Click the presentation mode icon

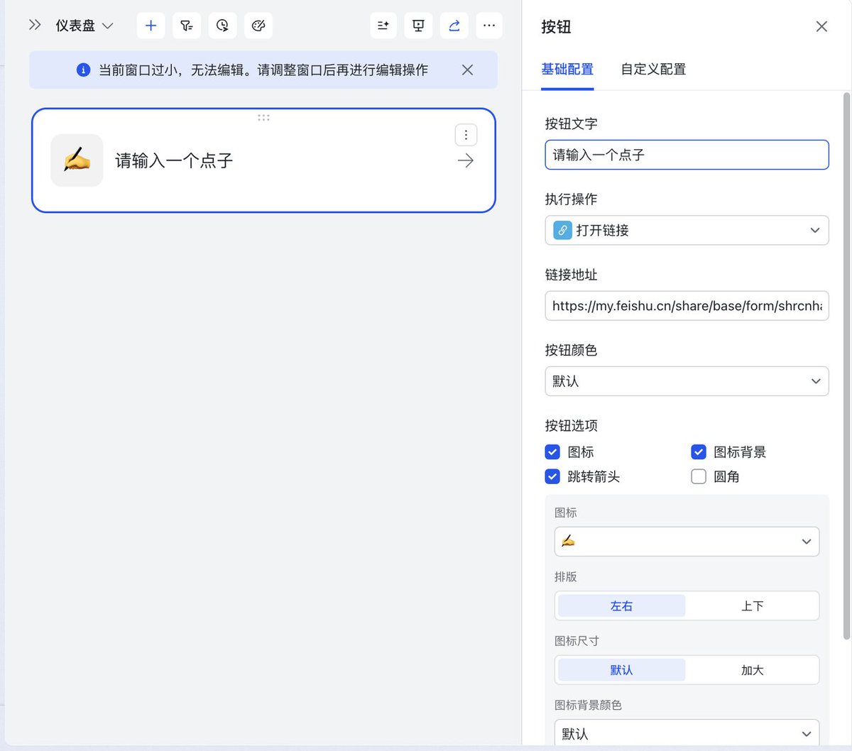tap(418, 26)
